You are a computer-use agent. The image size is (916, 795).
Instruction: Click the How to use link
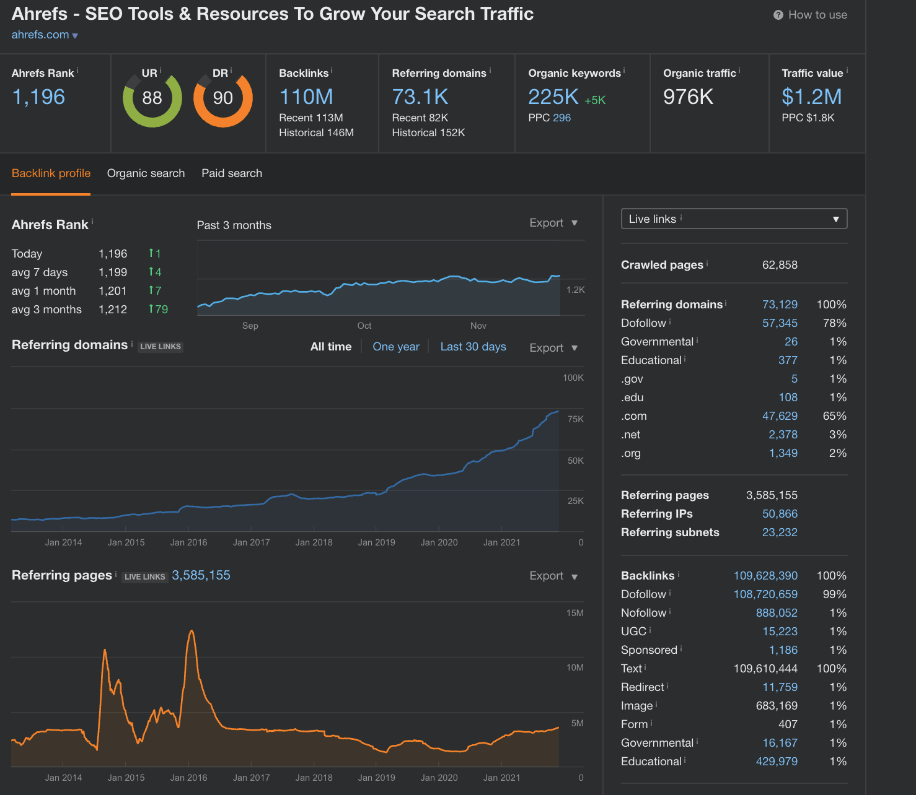[817, 15]
